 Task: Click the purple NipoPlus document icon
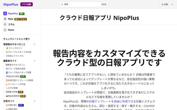(5, 13)
